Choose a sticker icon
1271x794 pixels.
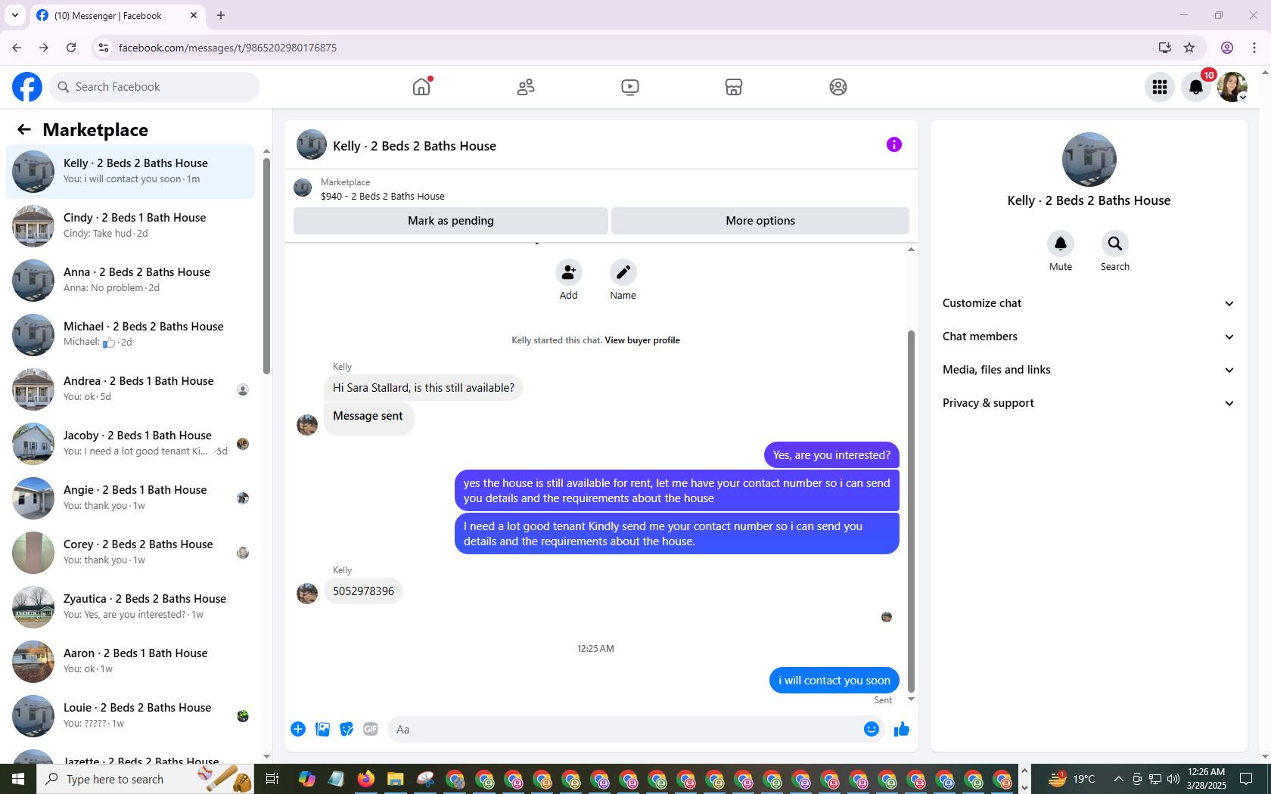[x=346, y=729]
